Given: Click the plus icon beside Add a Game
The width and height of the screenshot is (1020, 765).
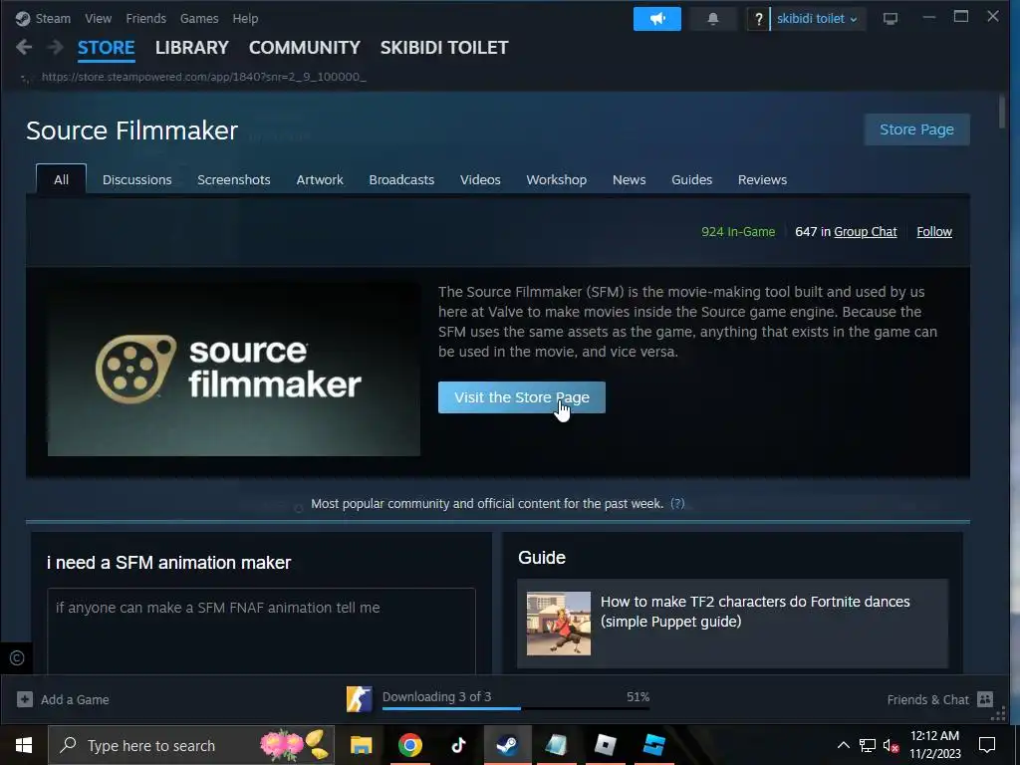Looking at the screenshot, I should tap(25, 699).
